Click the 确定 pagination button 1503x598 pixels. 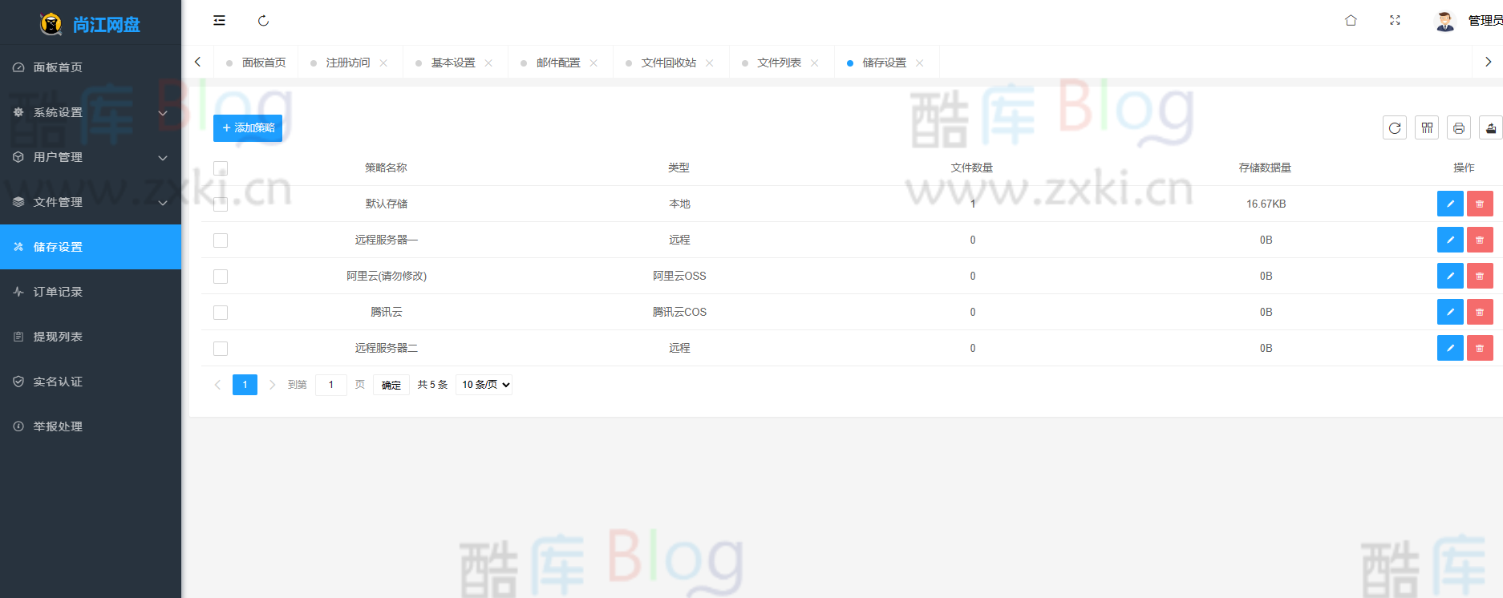[391, 385]
